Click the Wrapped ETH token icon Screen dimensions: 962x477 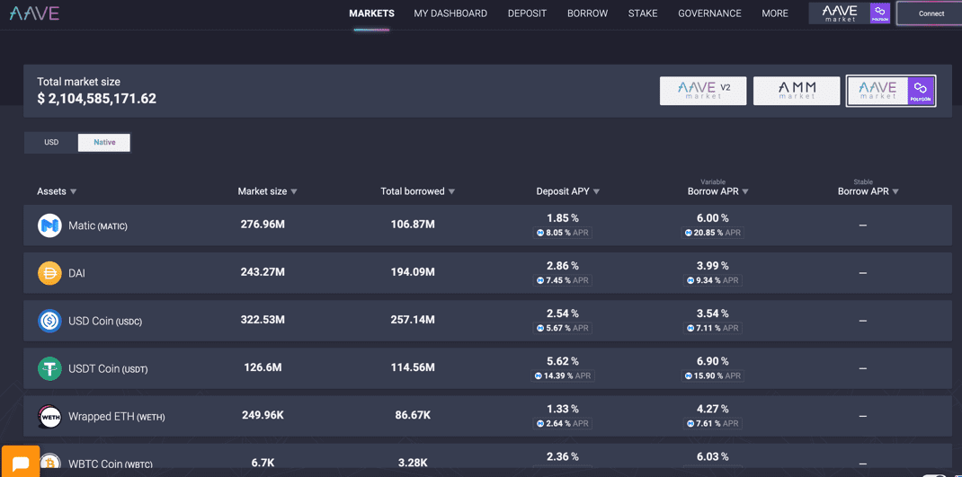(x=49, y=416)
